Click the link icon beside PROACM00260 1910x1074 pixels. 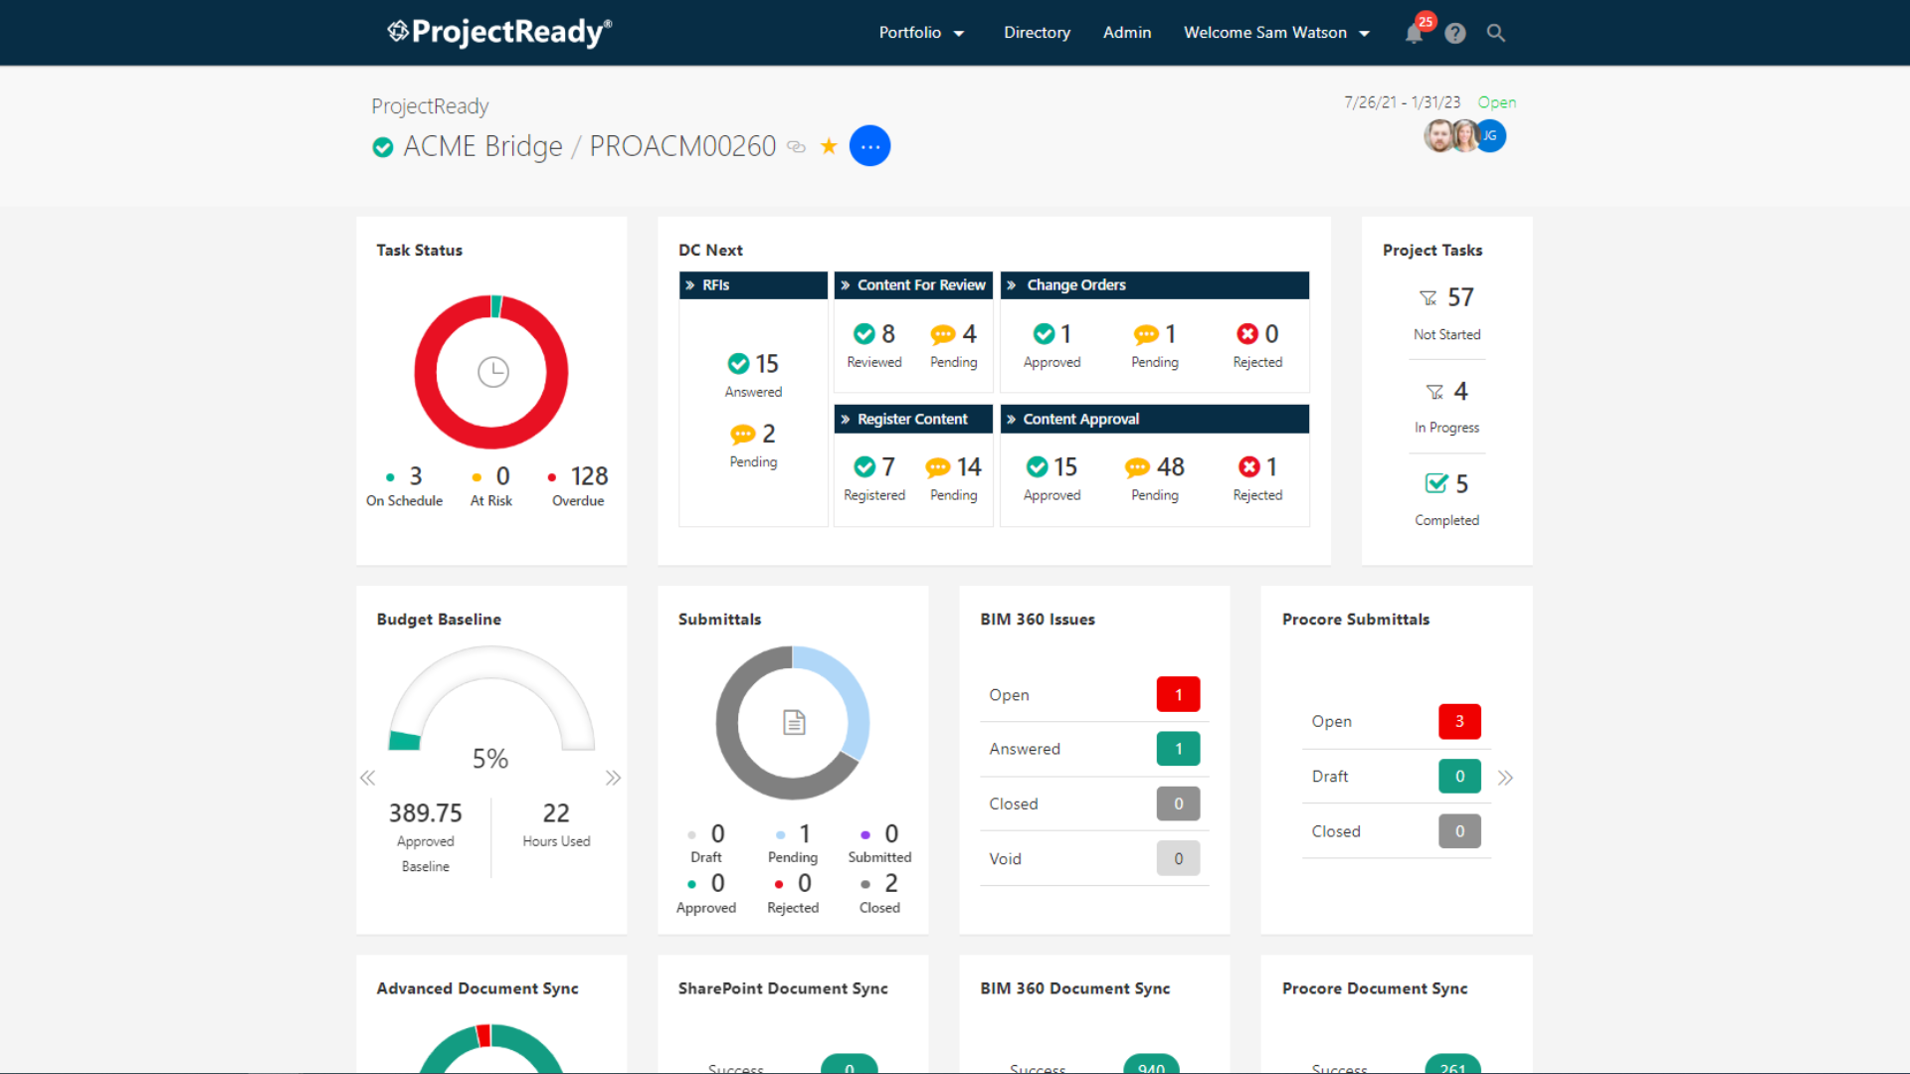click(797, 147)
